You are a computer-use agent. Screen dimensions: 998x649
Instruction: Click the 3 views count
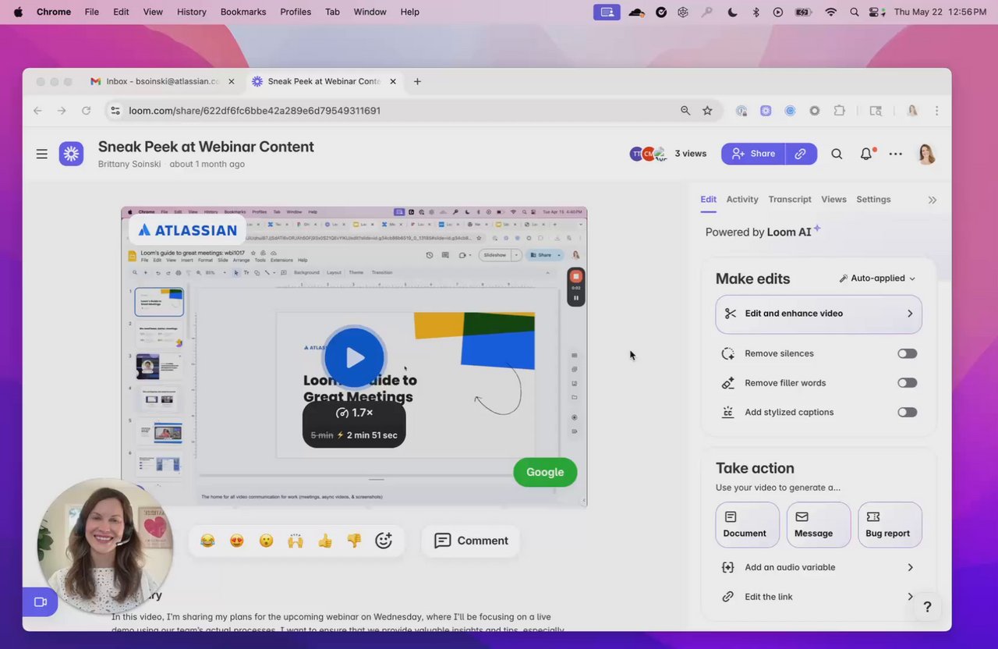pos(691,154)
